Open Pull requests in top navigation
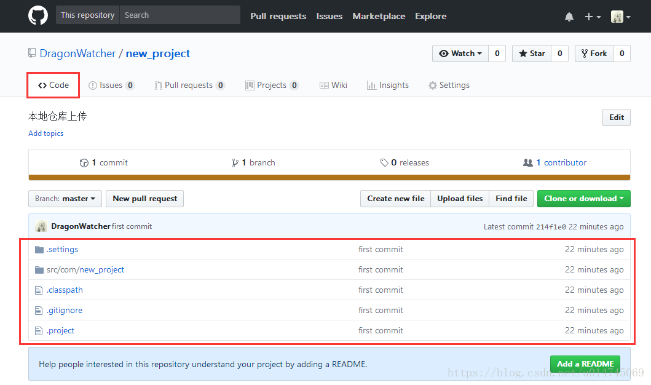 pos(278,16)
